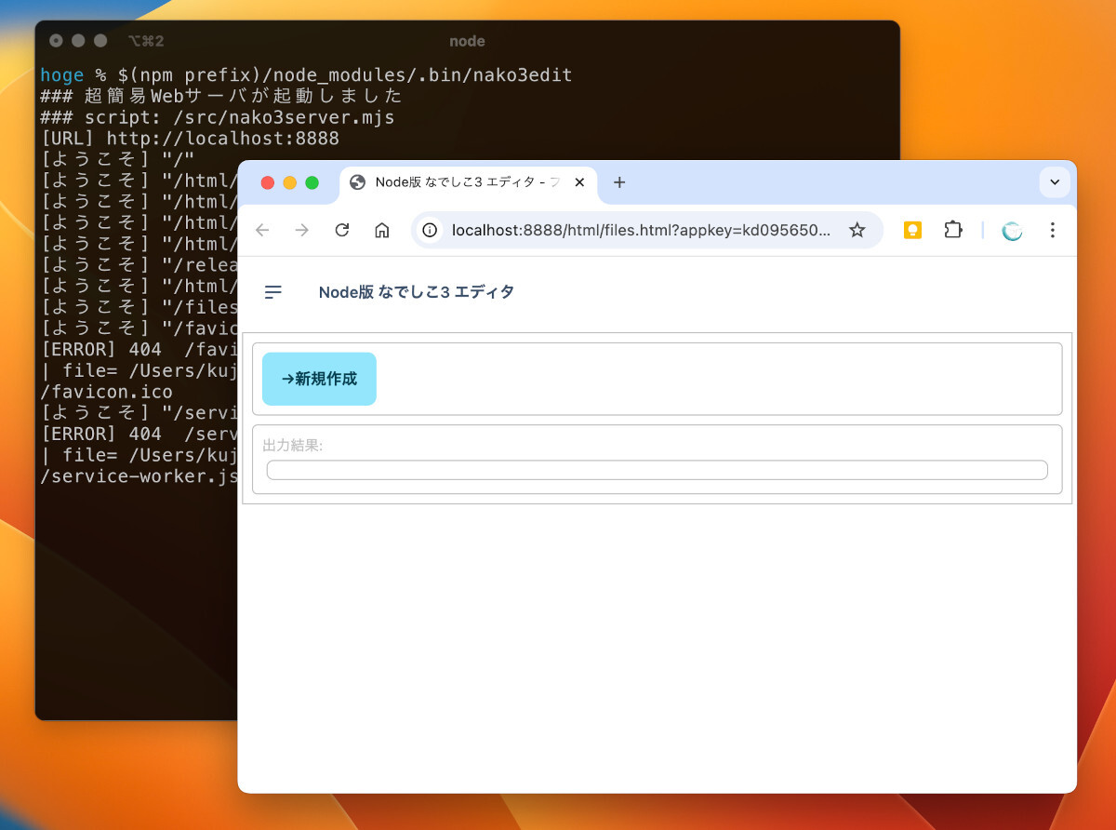
Task: Open Chrome's three-dot menu
Action: (x=1053, y=230)
